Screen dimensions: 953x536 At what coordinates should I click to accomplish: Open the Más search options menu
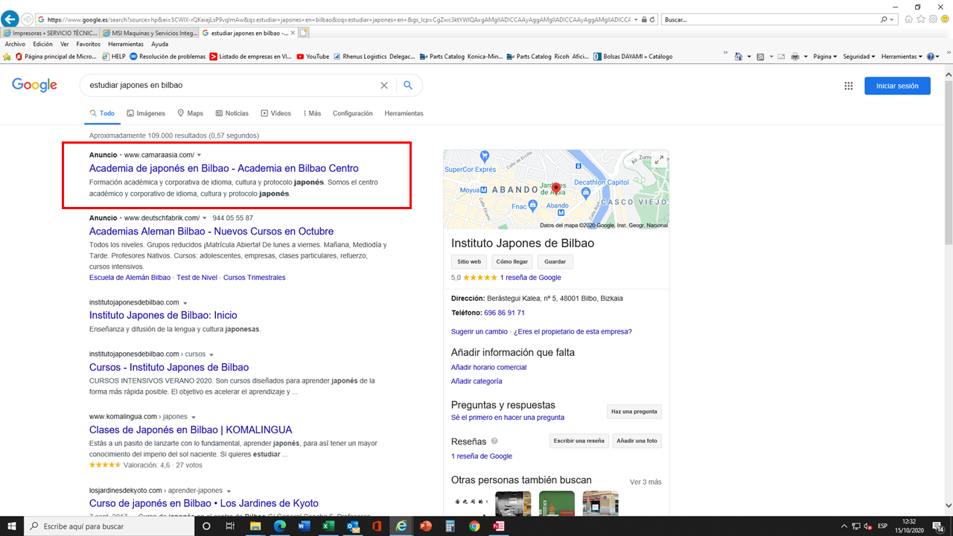312,113
